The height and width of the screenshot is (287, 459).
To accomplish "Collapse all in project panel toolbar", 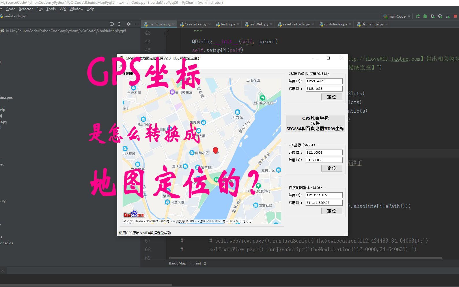I will coord(119,24).
